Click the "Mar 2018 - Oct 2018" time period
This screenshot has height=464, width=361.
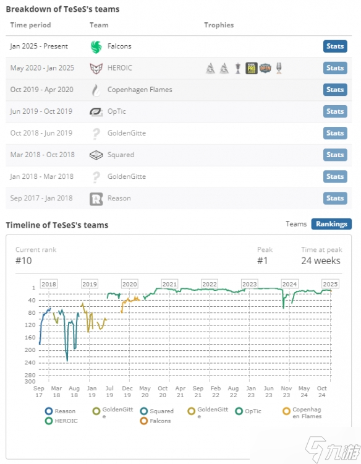tap(42, 155)
